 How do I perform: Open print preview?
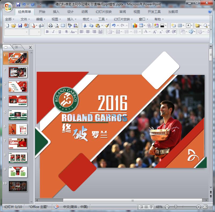57,26
